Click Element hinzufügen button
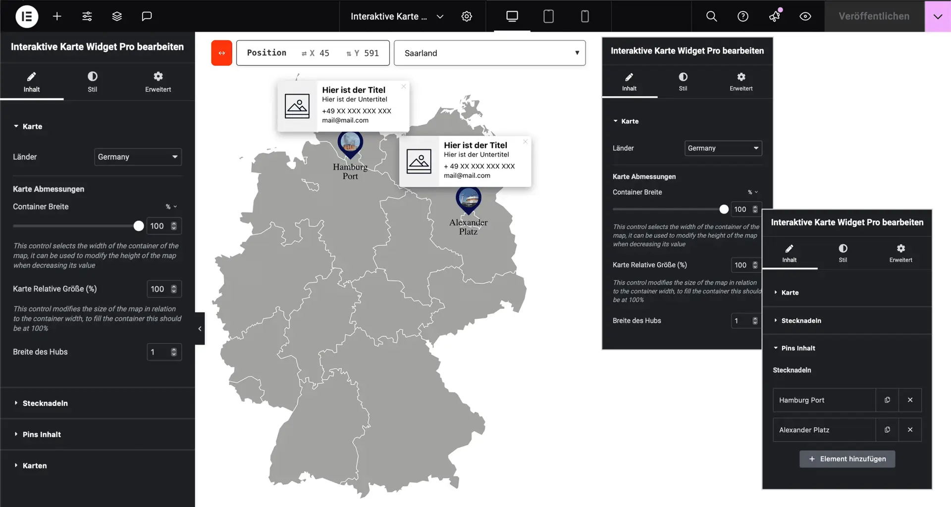Screen dimensions: 951x507 click(x=847, y=459)
